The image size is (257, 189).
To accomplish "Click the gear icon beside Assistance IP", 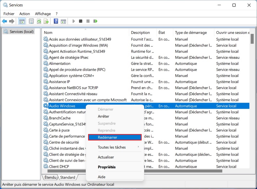I will click(46, 82).
